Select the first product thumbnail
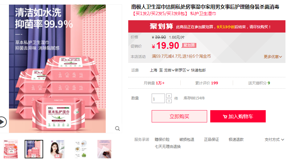Screen dimensions: 287x162 (x=10, y=149)
